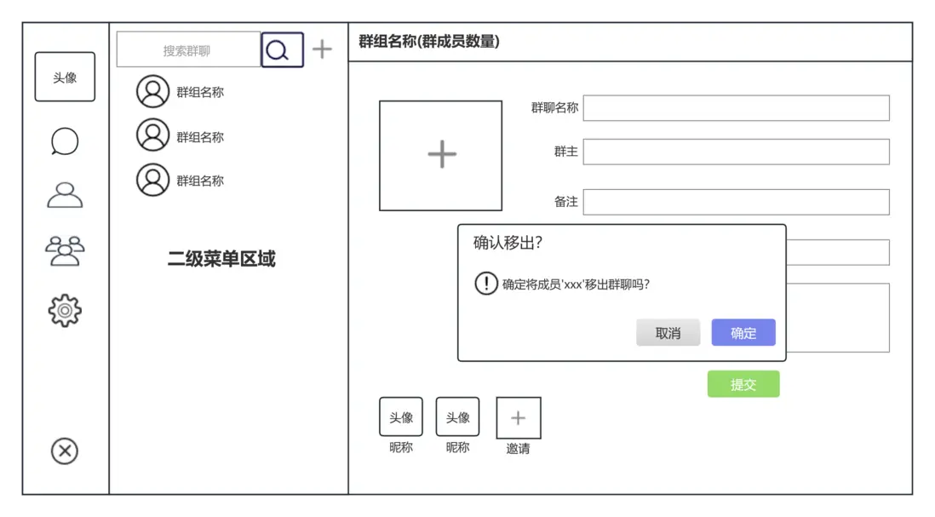Open the group members icon in sidebar
Viewport: 935px width, 517px height.
pyautogui.click(x=65, y=250)
